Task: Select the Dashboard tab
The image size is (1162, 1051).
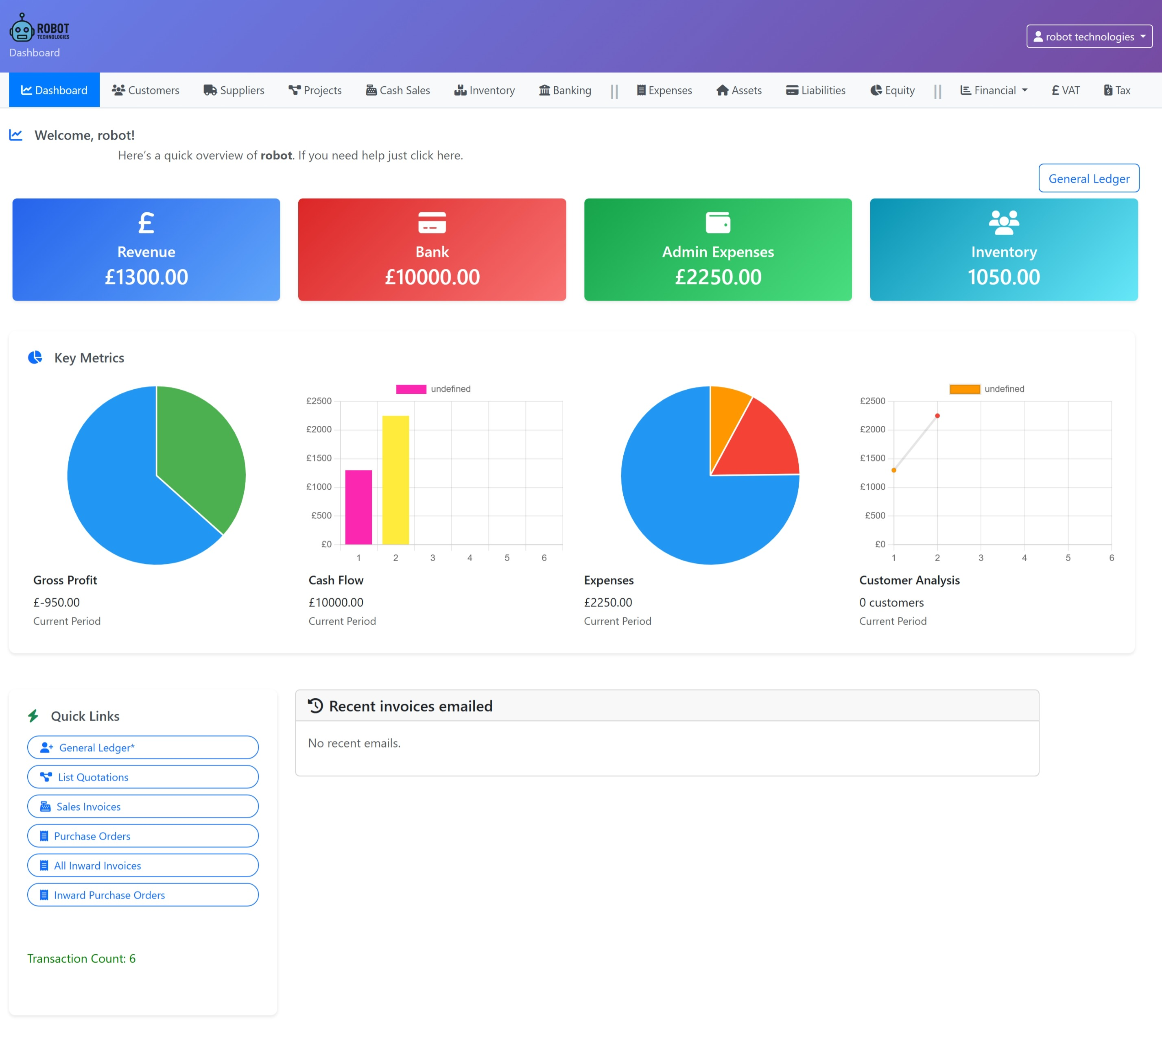Action: pyautogui.click(x=54, y=90)
